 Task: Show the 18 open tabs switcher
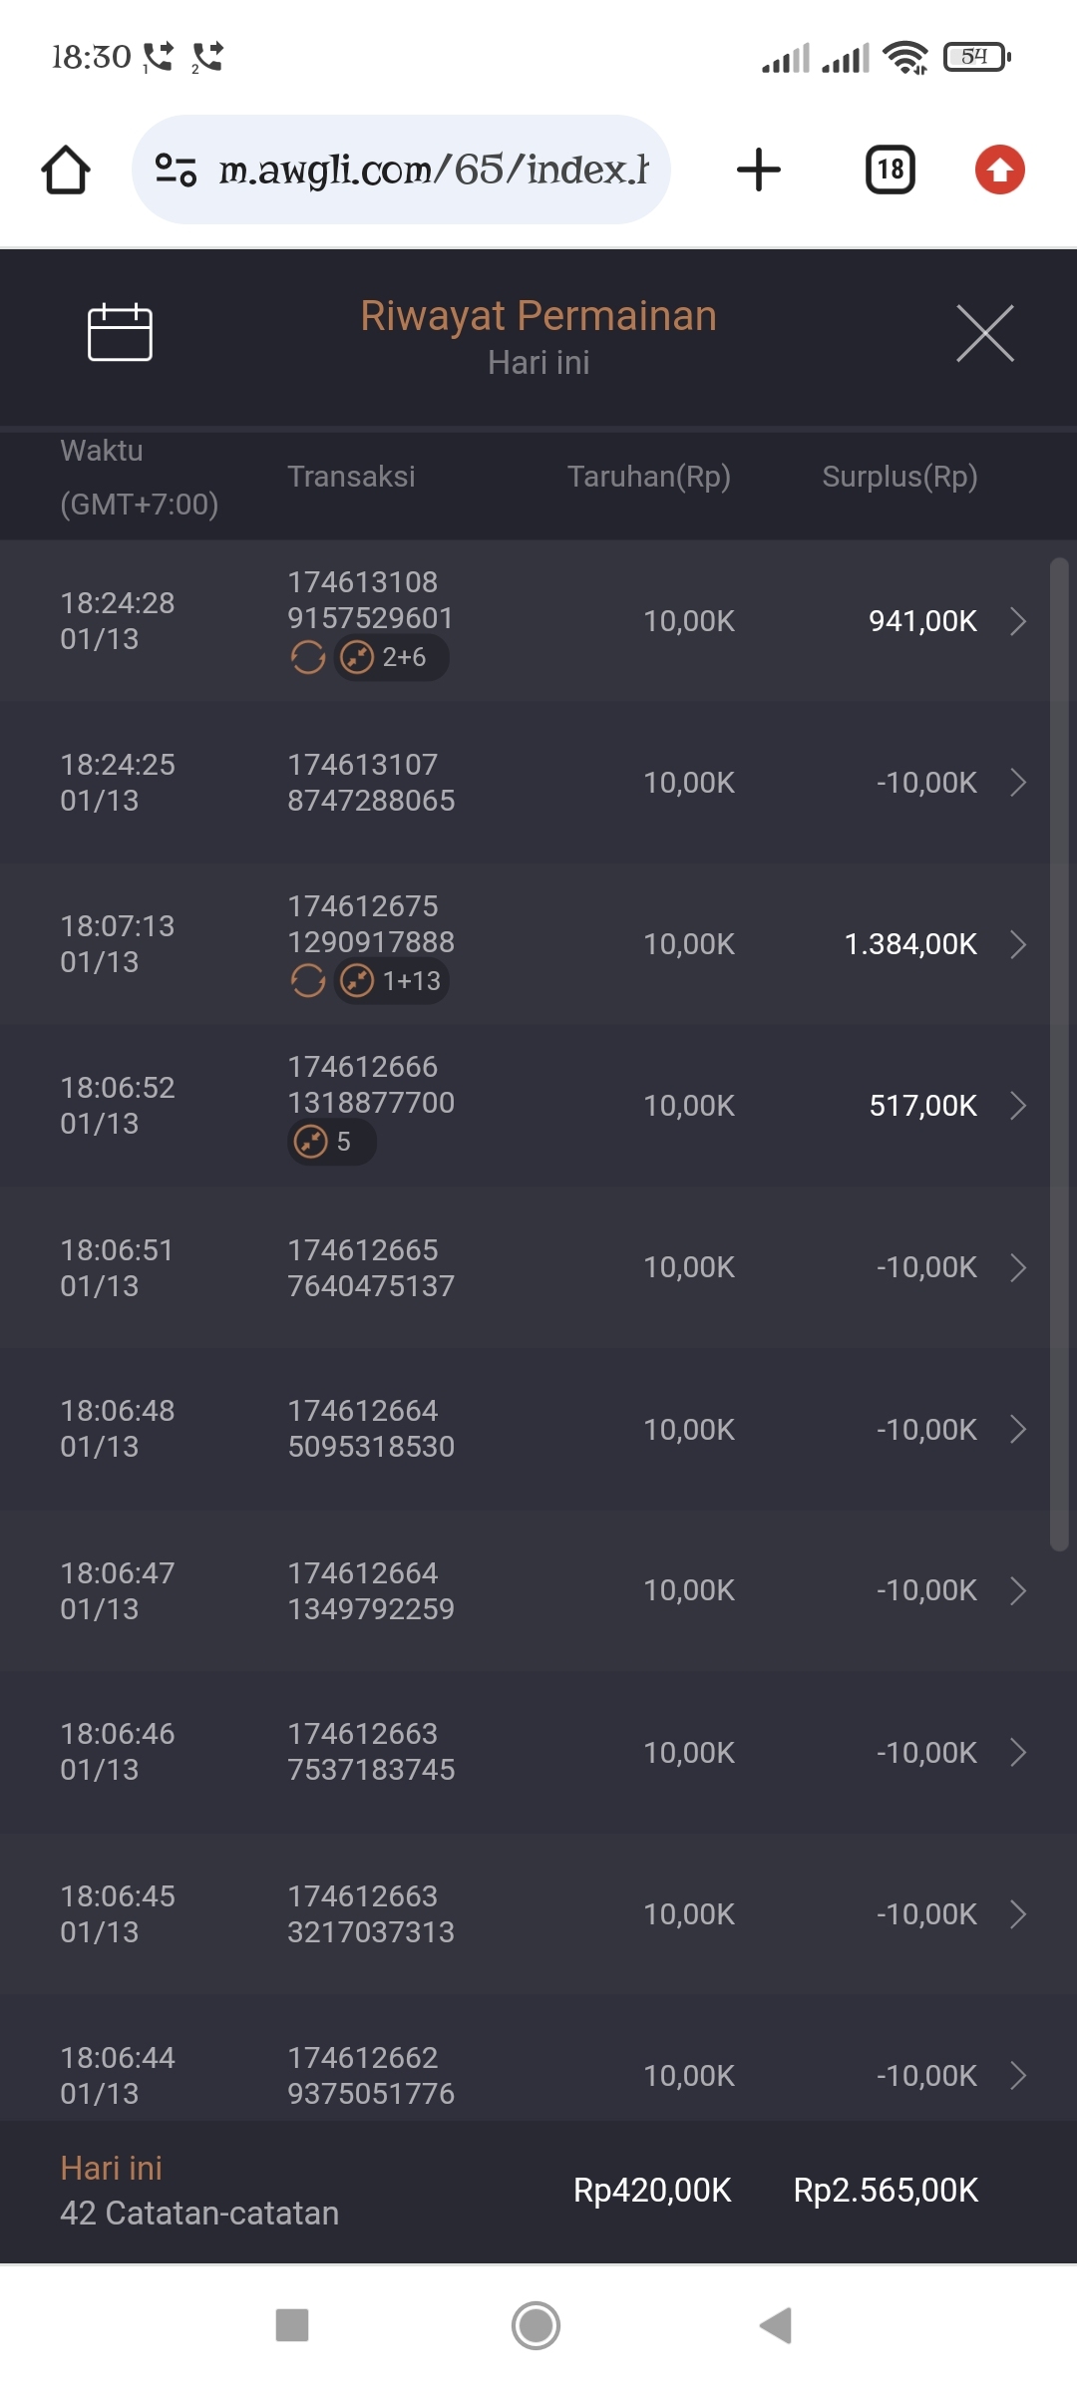(x=891, y=170)
